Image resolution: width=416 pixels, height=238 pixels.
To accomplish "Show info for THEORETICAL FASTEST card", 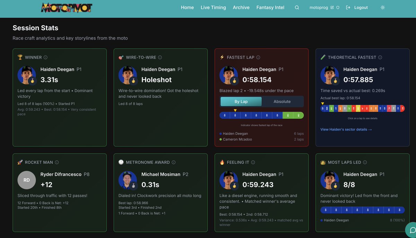I will 380,58.
